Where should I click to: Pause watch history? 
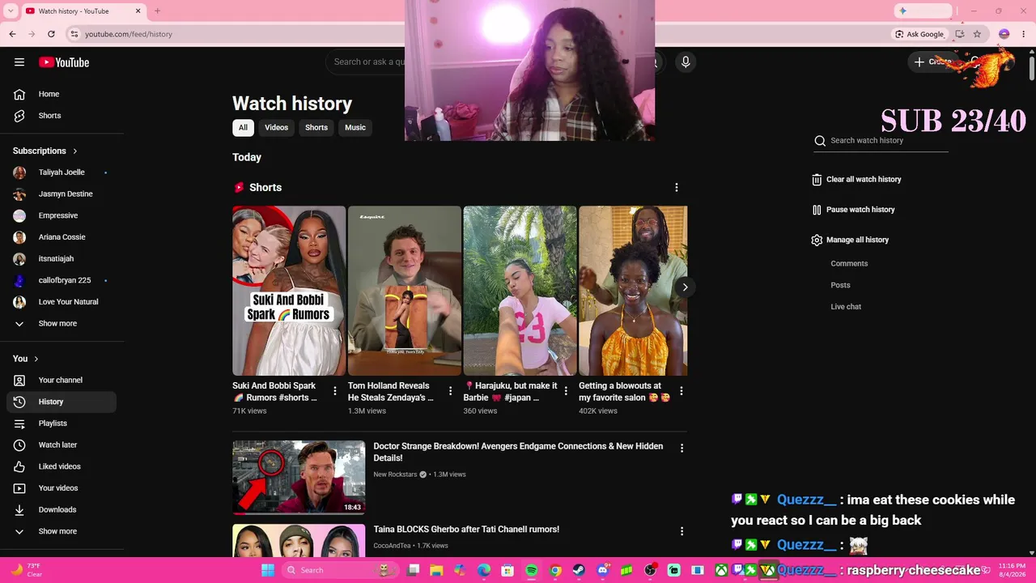click(x=853, y=210)
